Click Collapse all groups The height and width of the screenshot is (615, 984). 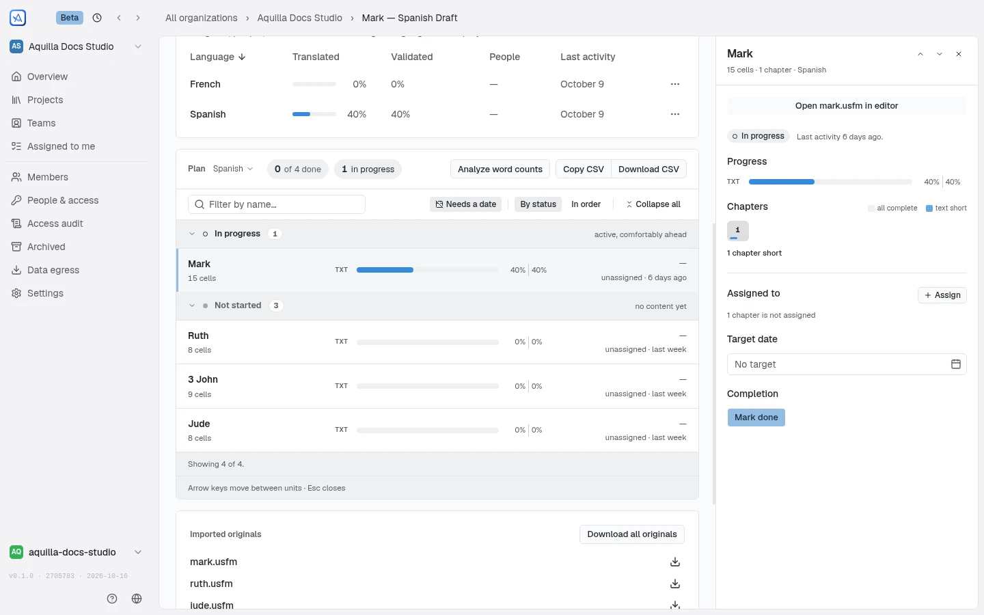tap(653, 204)
